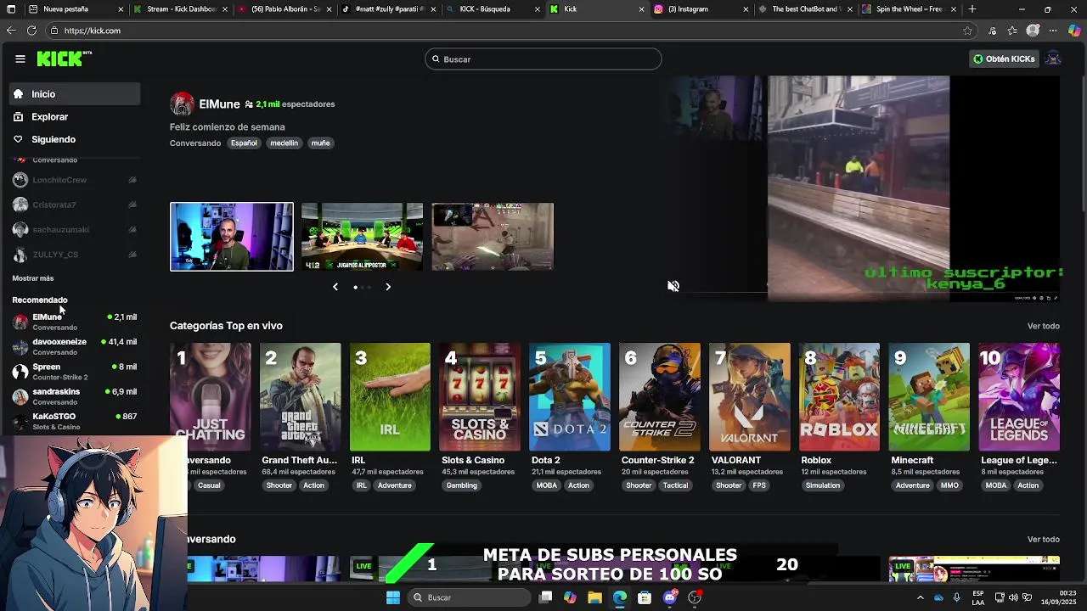Viewport: 1087px width, 611px height.
Task: Open IRL category card
Action: pos(390,397)
